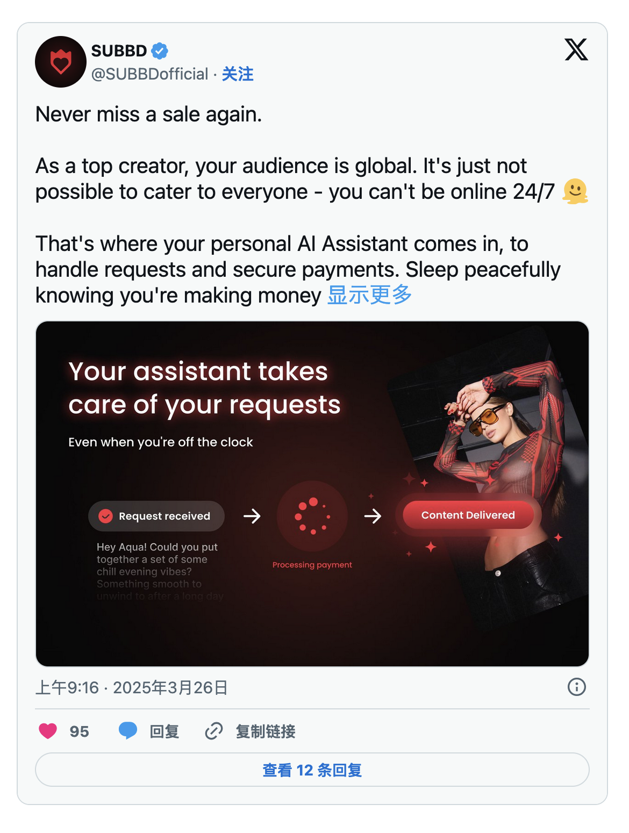Click the melting face emoji
Viewport: 629px width, 833px height.
tap(575, 191)
